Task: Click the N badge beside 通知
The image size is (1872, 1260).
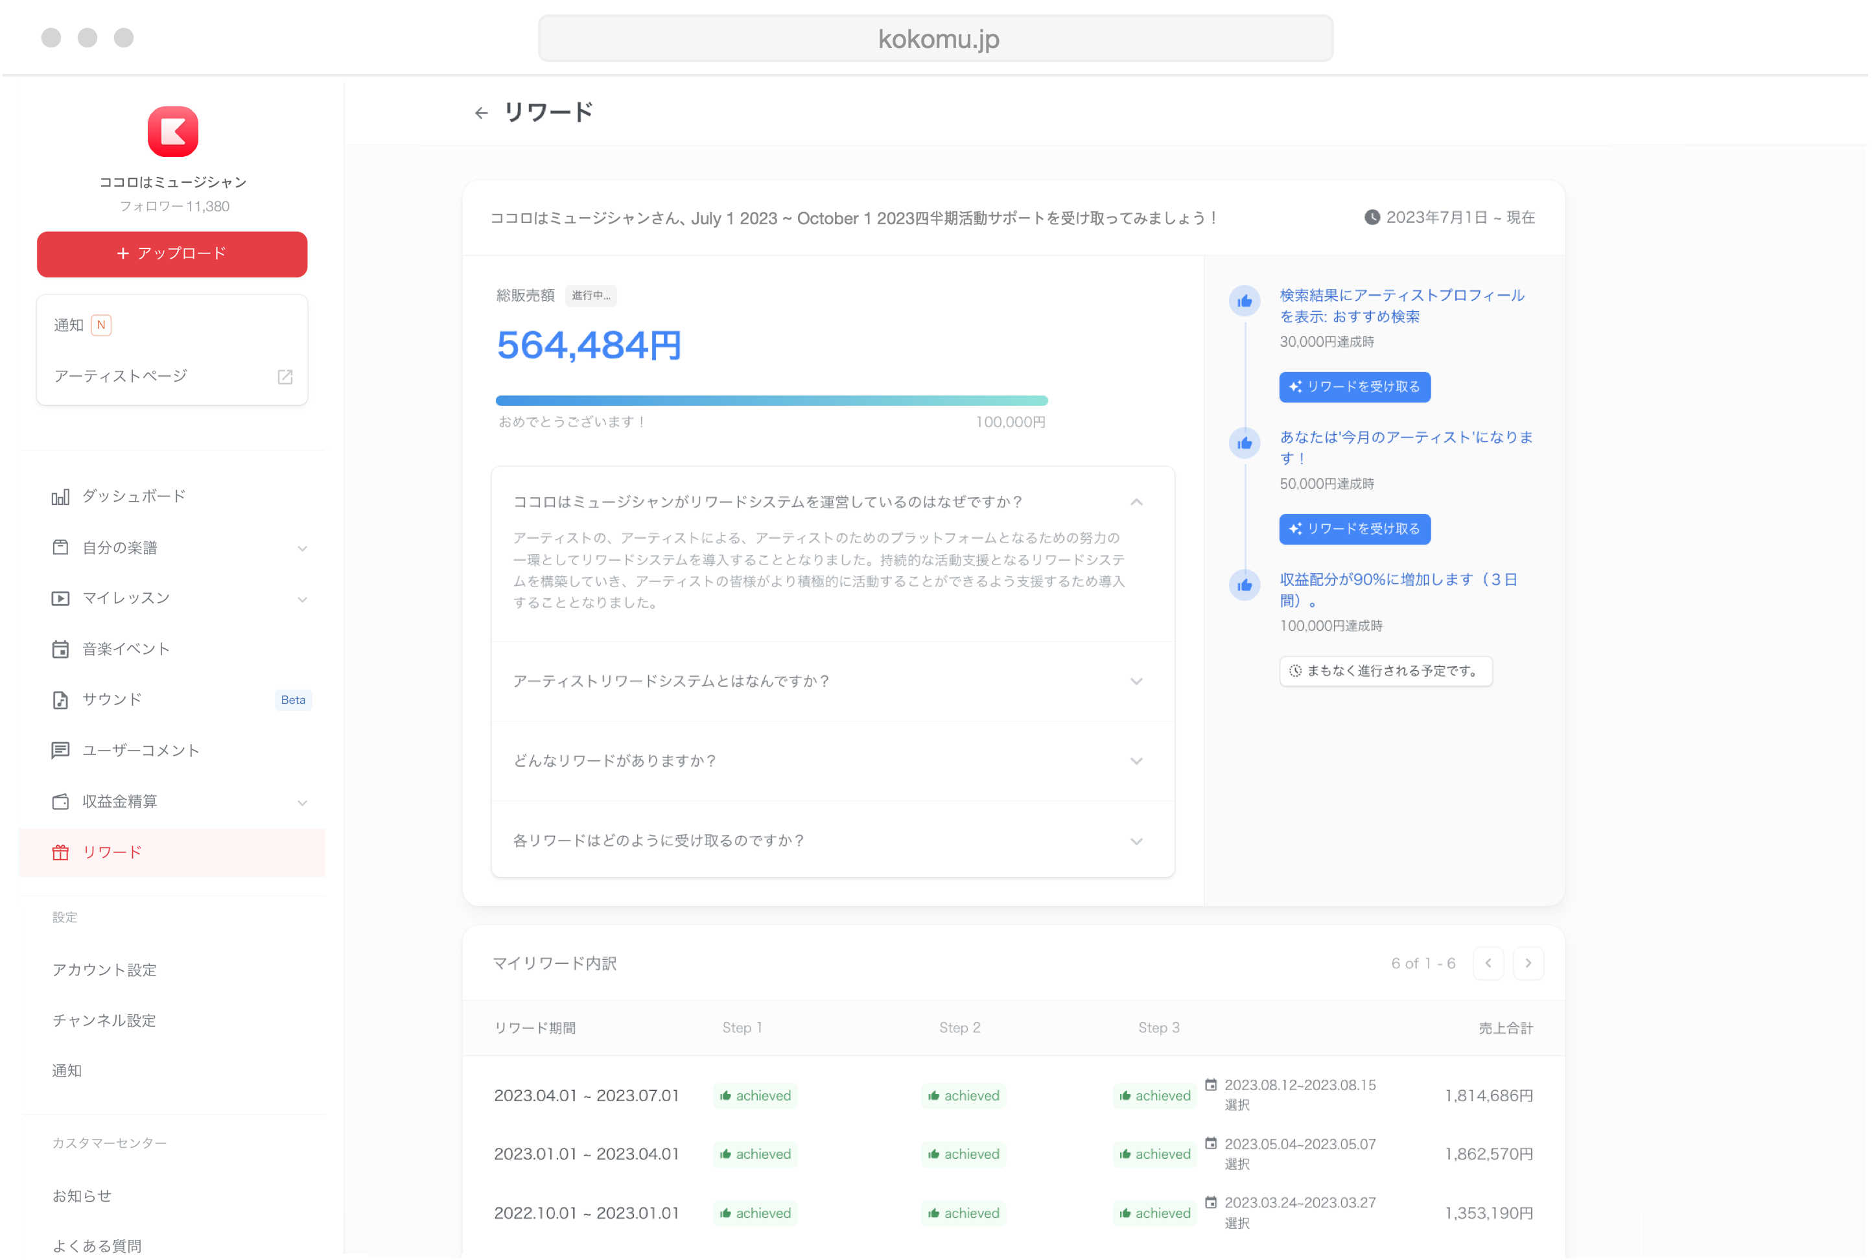Action: click(x=101, y=325)
